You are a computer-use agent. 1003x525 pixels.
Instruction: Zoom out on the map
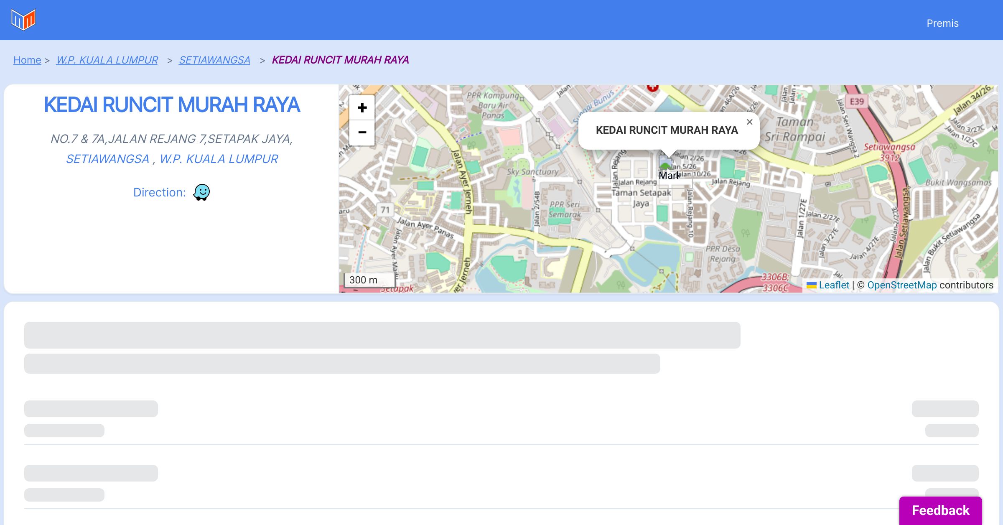click(362, 133)
